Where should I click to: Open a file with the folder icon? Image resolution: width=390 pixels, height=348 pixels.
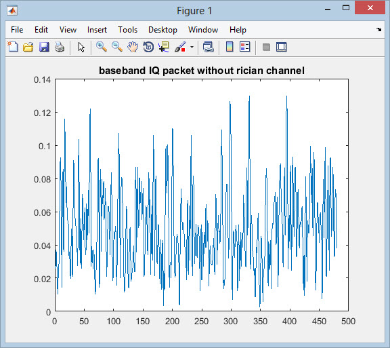pyautogui.click(x=28, y=47)
